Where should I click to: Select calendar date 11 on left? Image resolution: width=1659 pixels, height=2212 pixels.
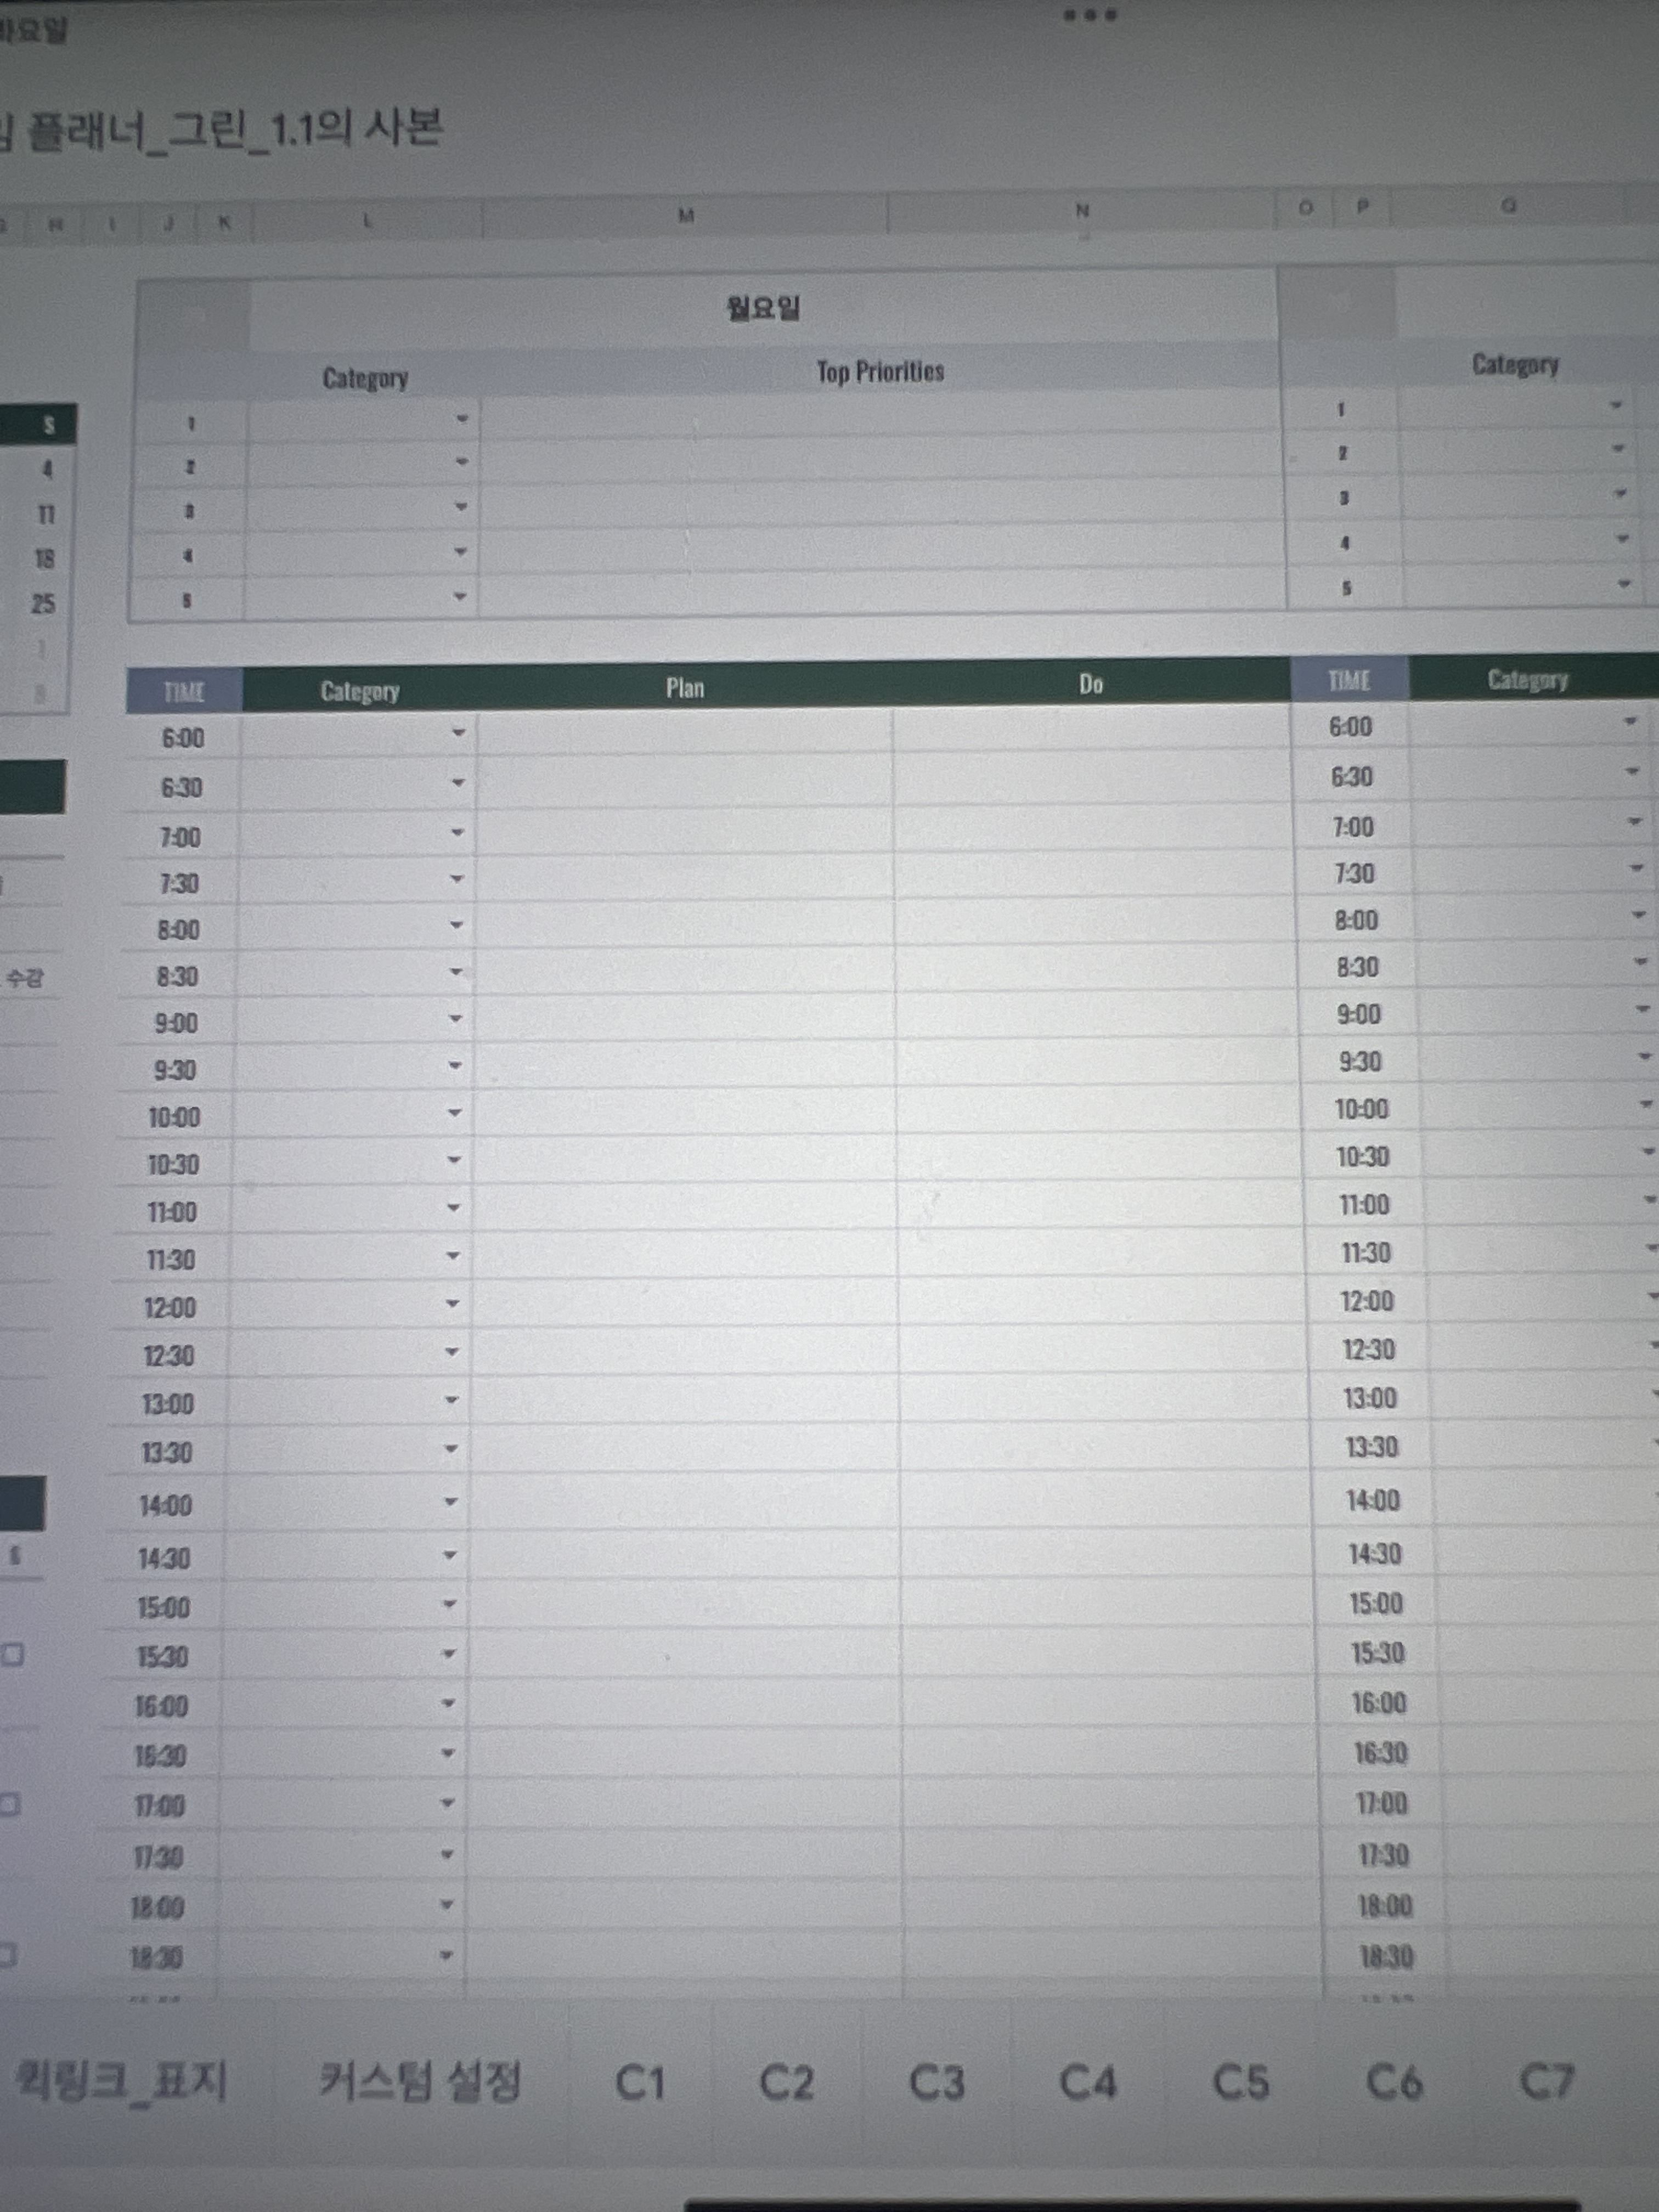coord(46,514)
